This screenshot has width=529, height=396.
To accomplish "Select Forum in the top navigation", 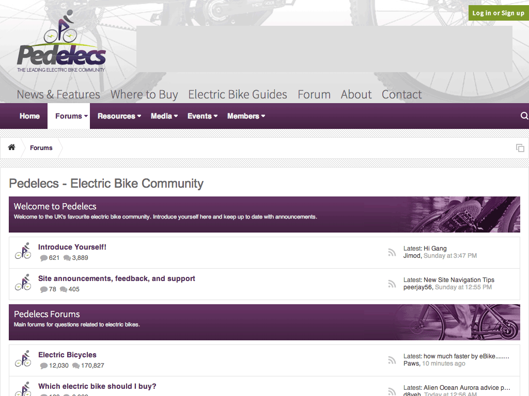I will coord(314,94).
